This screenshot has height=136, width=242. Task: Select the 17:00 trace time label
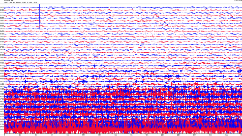point(2,97)
